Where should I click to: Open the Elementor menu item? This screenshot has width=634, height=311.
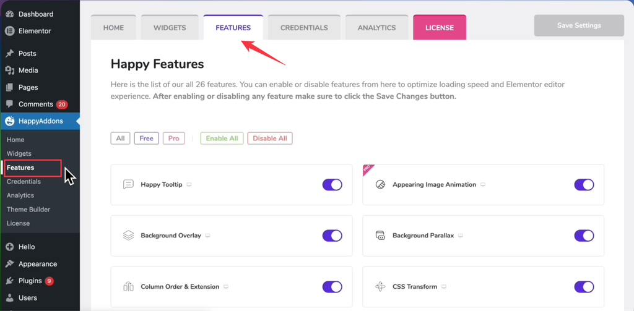tap(35, 31)
